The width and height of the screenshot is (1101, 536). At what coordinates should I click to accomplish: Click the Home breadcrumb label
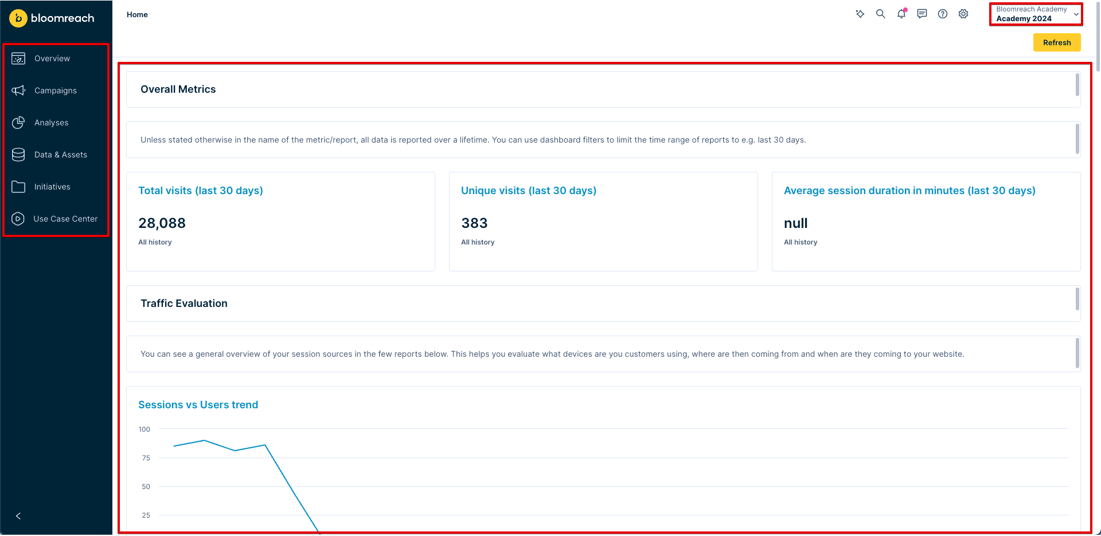(137, 14)
